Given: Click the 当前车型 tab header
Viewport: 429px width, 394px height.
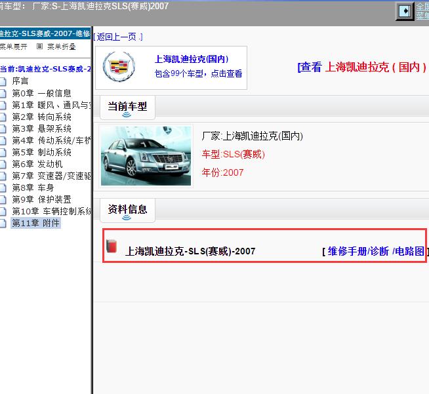Looking at the screenshot, I should coord(127,108).
